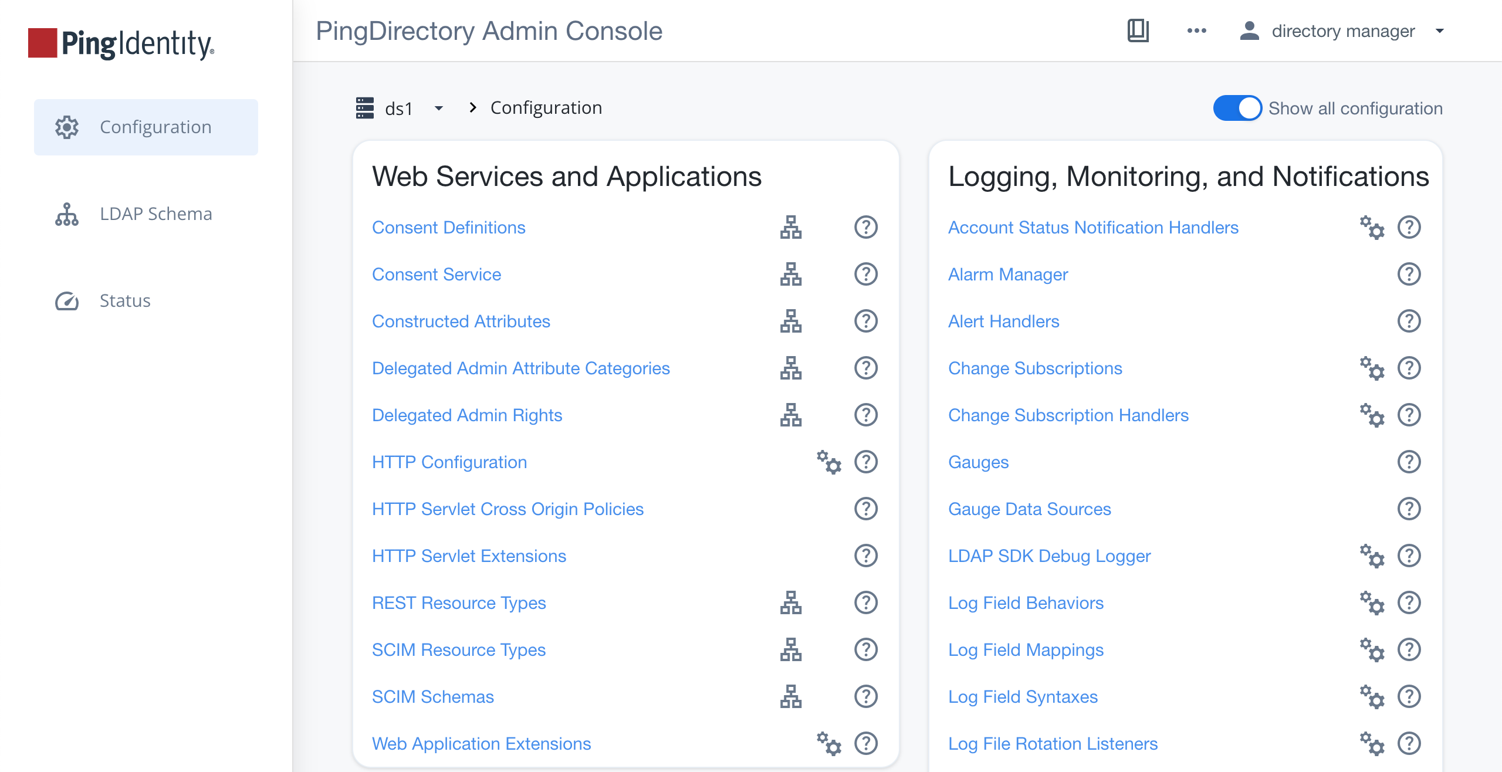Click gears icon for Web Application Extensions
The width and height of the screenshot is (1502, 772).
coord(829,743)
